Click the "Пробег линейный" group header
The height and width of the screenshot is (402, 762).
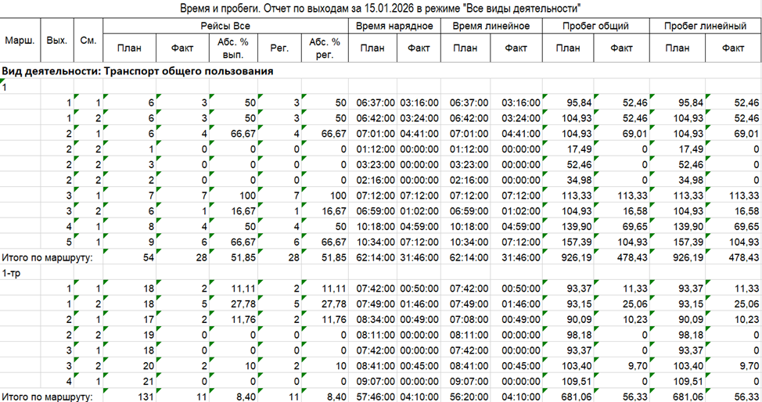coord(705,26)
